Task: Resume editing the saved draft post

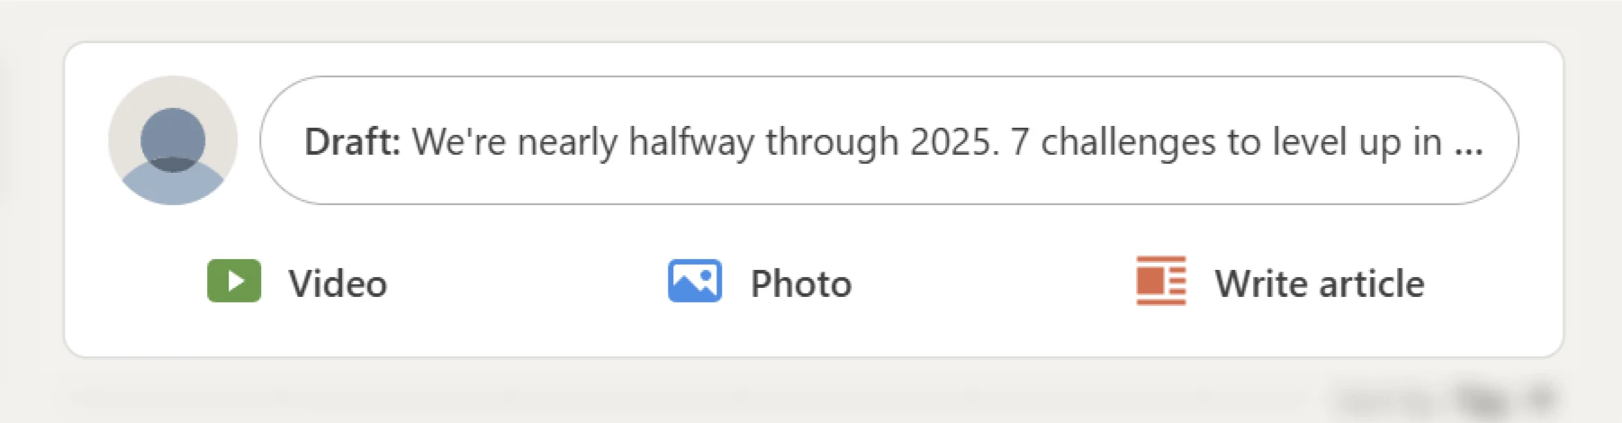Action: [889, 140]
